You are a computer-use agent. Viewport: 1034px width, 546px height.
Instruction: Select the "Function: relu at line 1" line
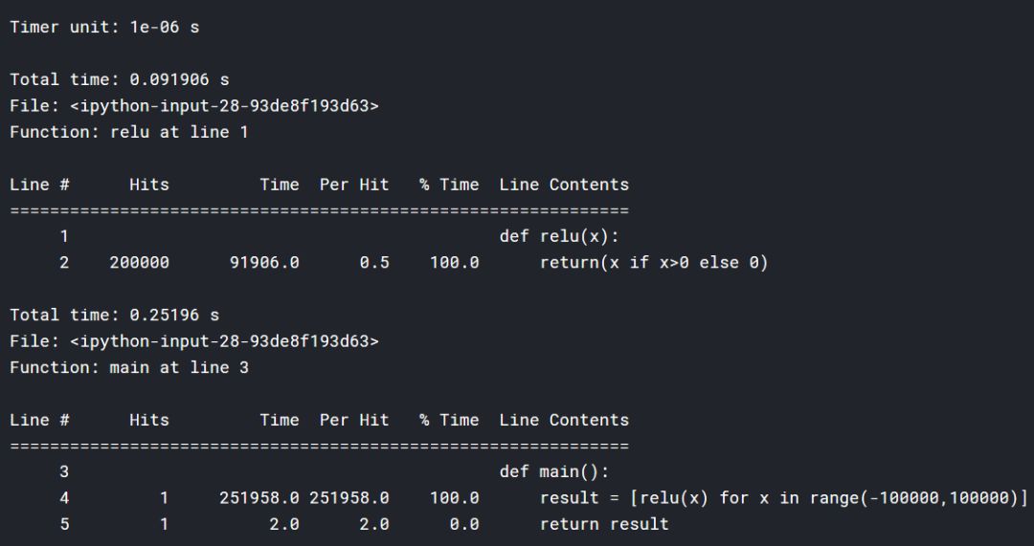pyautogui.click(x=128, y=132)
